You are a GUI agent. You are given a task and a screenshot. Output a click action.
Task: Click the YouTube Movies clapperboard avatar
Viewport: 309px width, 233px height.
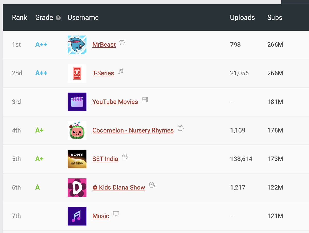(77, 102)
